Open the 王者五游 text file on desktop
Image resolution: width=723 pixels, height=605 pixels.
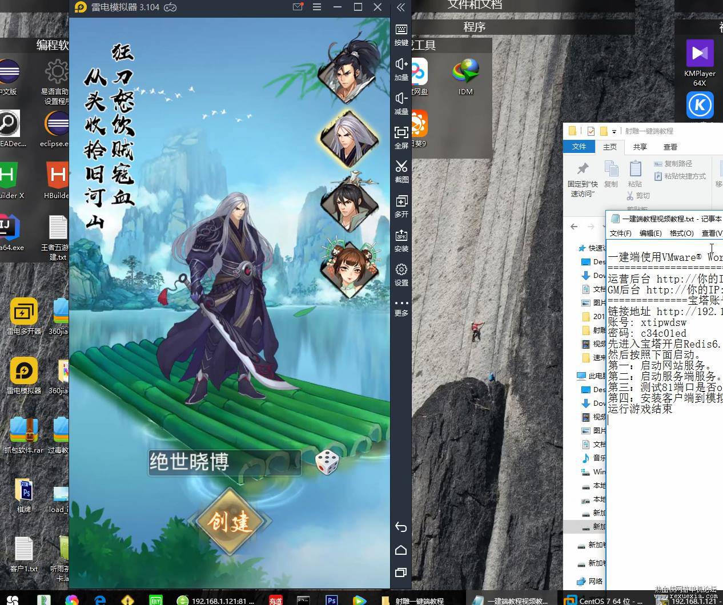click(x=56, y=238)
